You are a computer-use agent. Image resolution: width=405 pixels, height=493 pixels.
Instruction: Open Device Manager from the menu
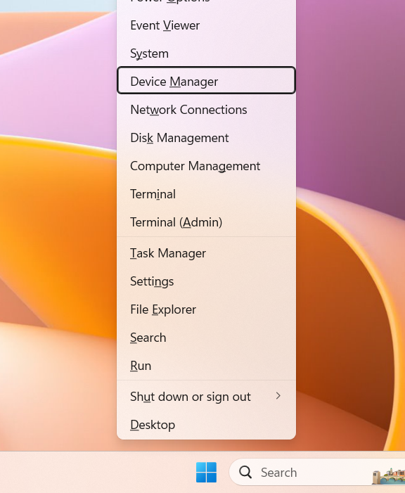(206, 80)
